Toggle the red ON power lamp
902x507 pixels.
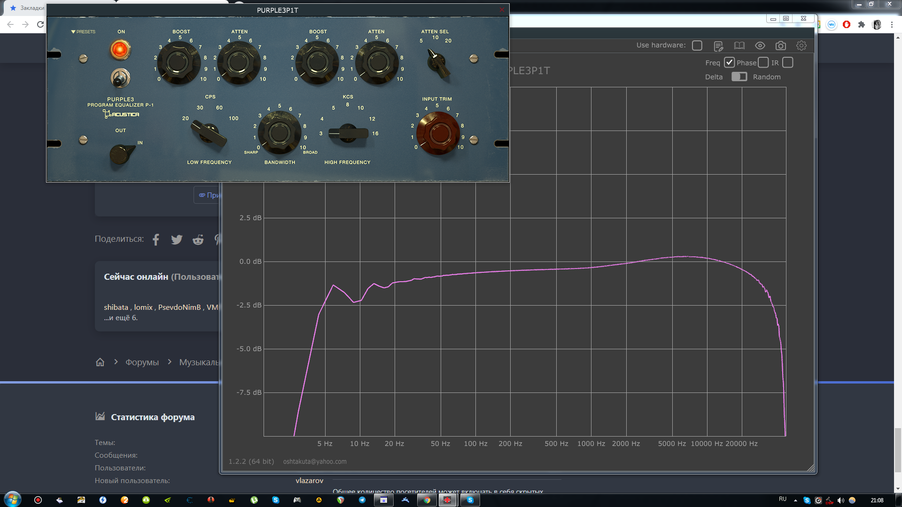tap(120, 49)
